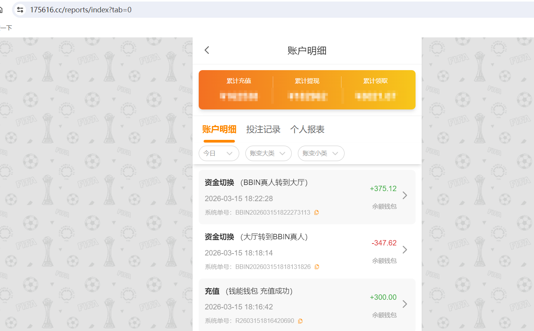534x331 pixels.
Task: Select the 账户明细 tab
Action: pyautogui.click(x=219, y=129)
